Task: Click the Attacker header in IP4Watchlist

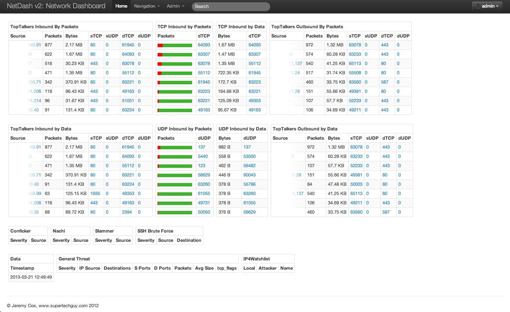Action: 267,268
